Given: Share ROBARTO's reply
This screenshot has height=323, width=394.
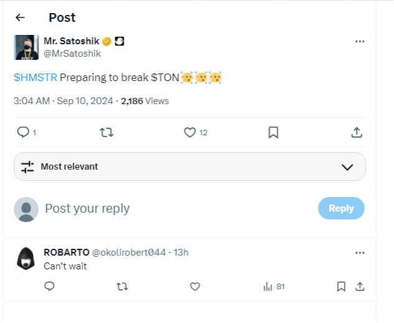Looking at the screenshot, I should click(x=360, y=286).
